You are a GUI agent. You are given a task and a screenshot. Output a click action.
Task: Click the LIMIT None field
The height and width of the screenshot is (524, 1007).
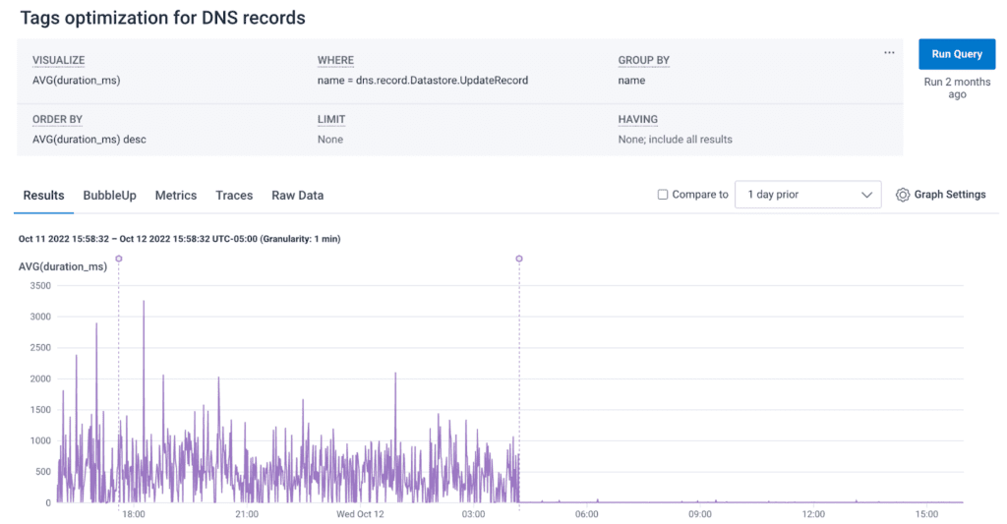click(x=330, y=140)
